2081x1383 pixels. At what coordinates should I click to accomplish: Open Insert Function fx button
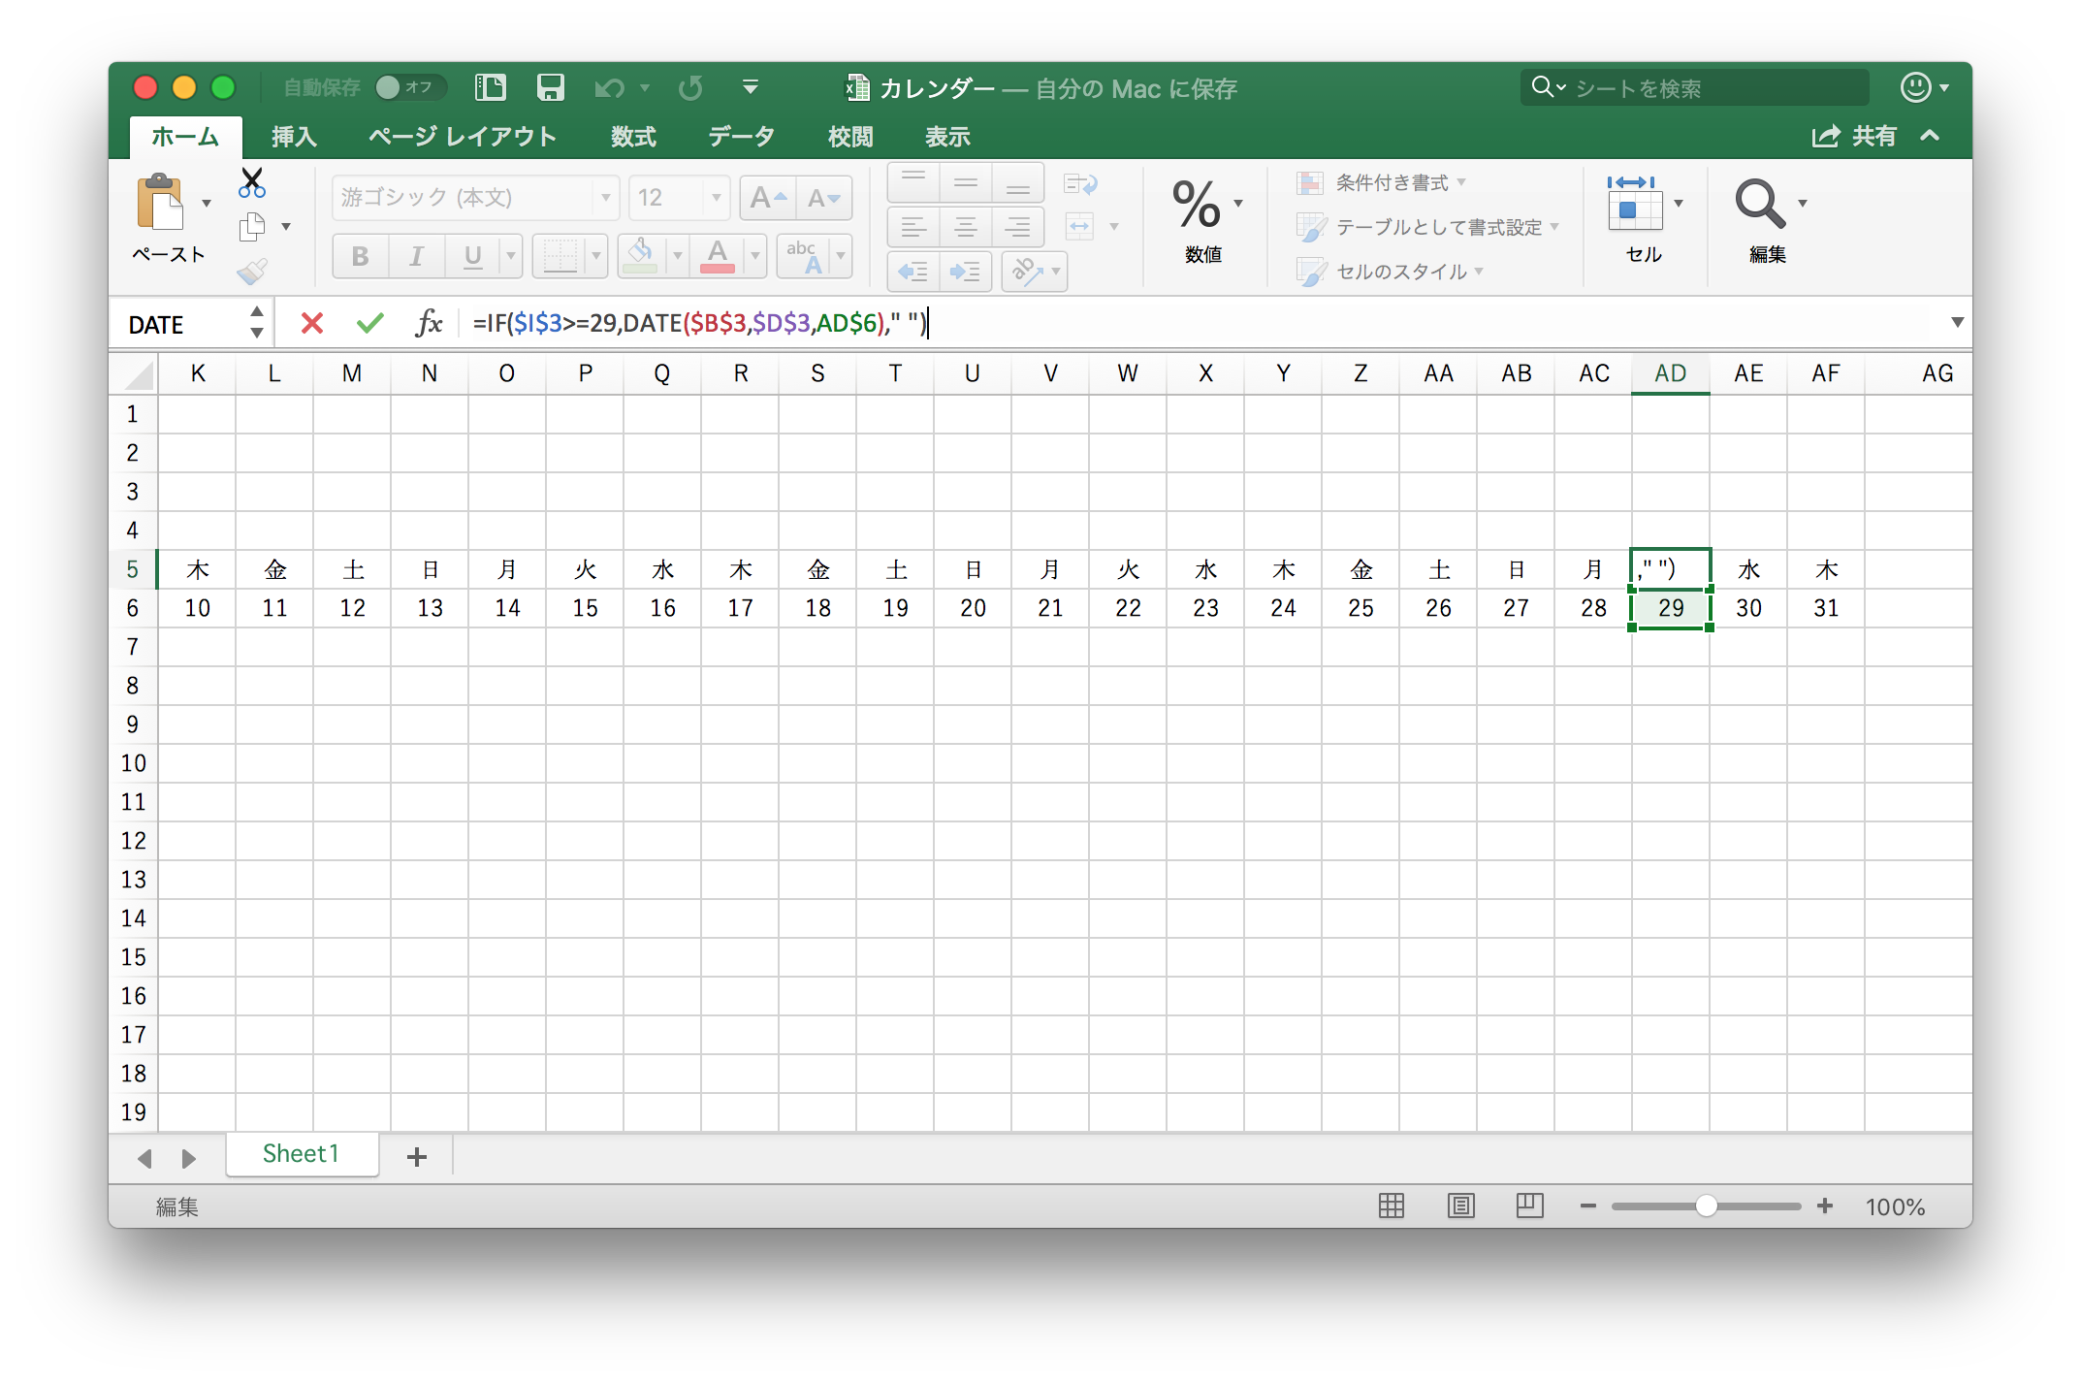tap(429, 323)
